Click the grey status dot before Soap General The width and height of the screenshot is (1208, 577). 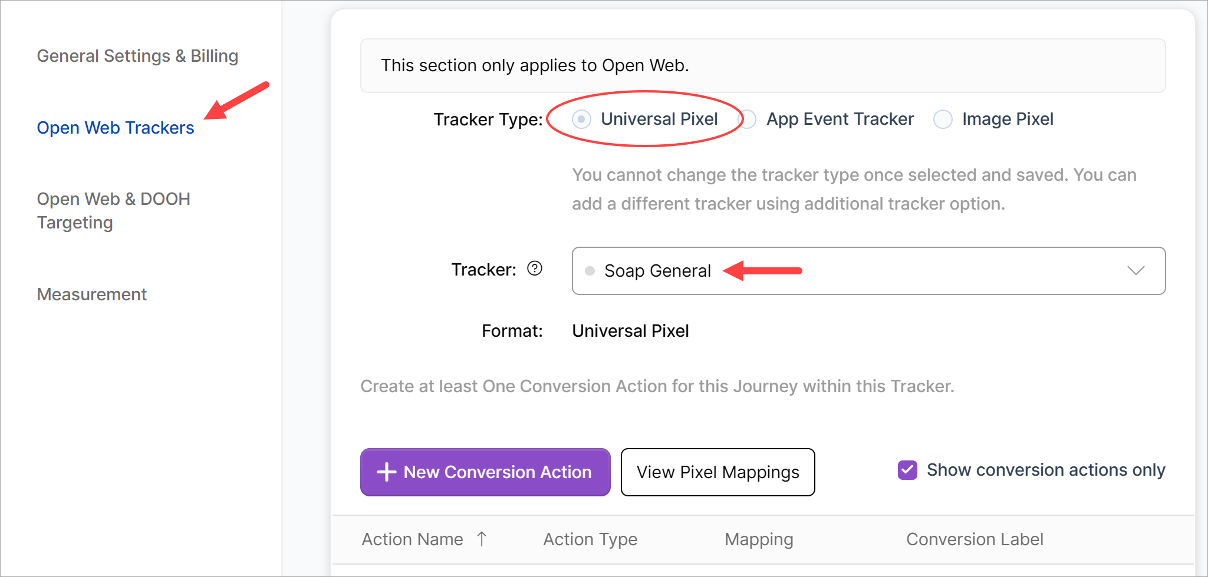coord(590,271)
